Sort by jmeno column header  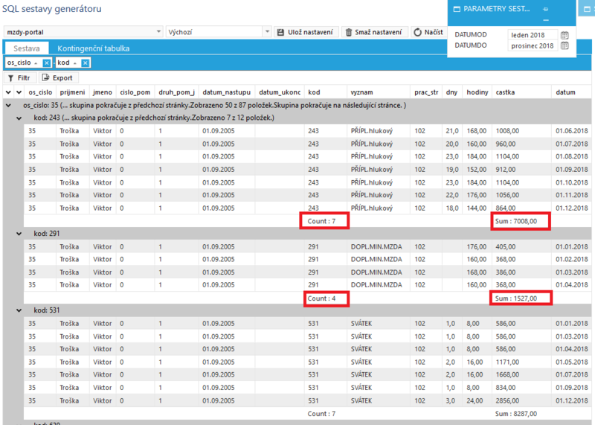[x=103, y=92]
